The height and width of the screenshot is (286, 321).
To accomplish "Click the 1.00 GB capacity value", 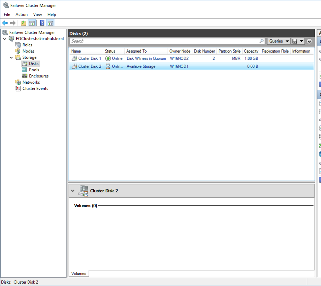I will coord(251,58).
